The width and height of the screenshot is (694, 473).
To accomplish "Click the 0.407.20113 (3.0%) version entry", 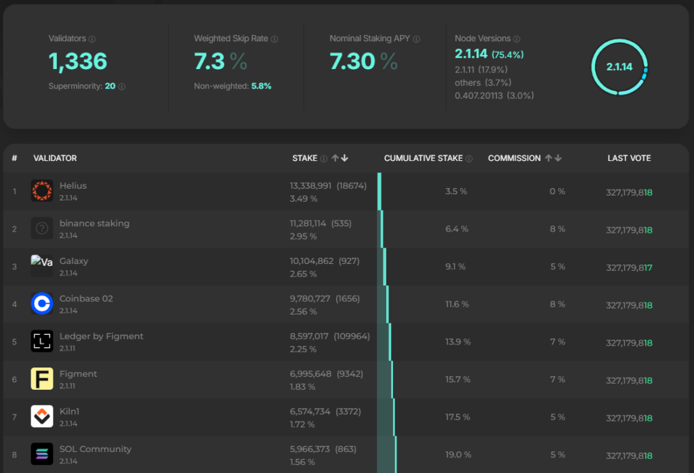I will (x=494, y=95).
